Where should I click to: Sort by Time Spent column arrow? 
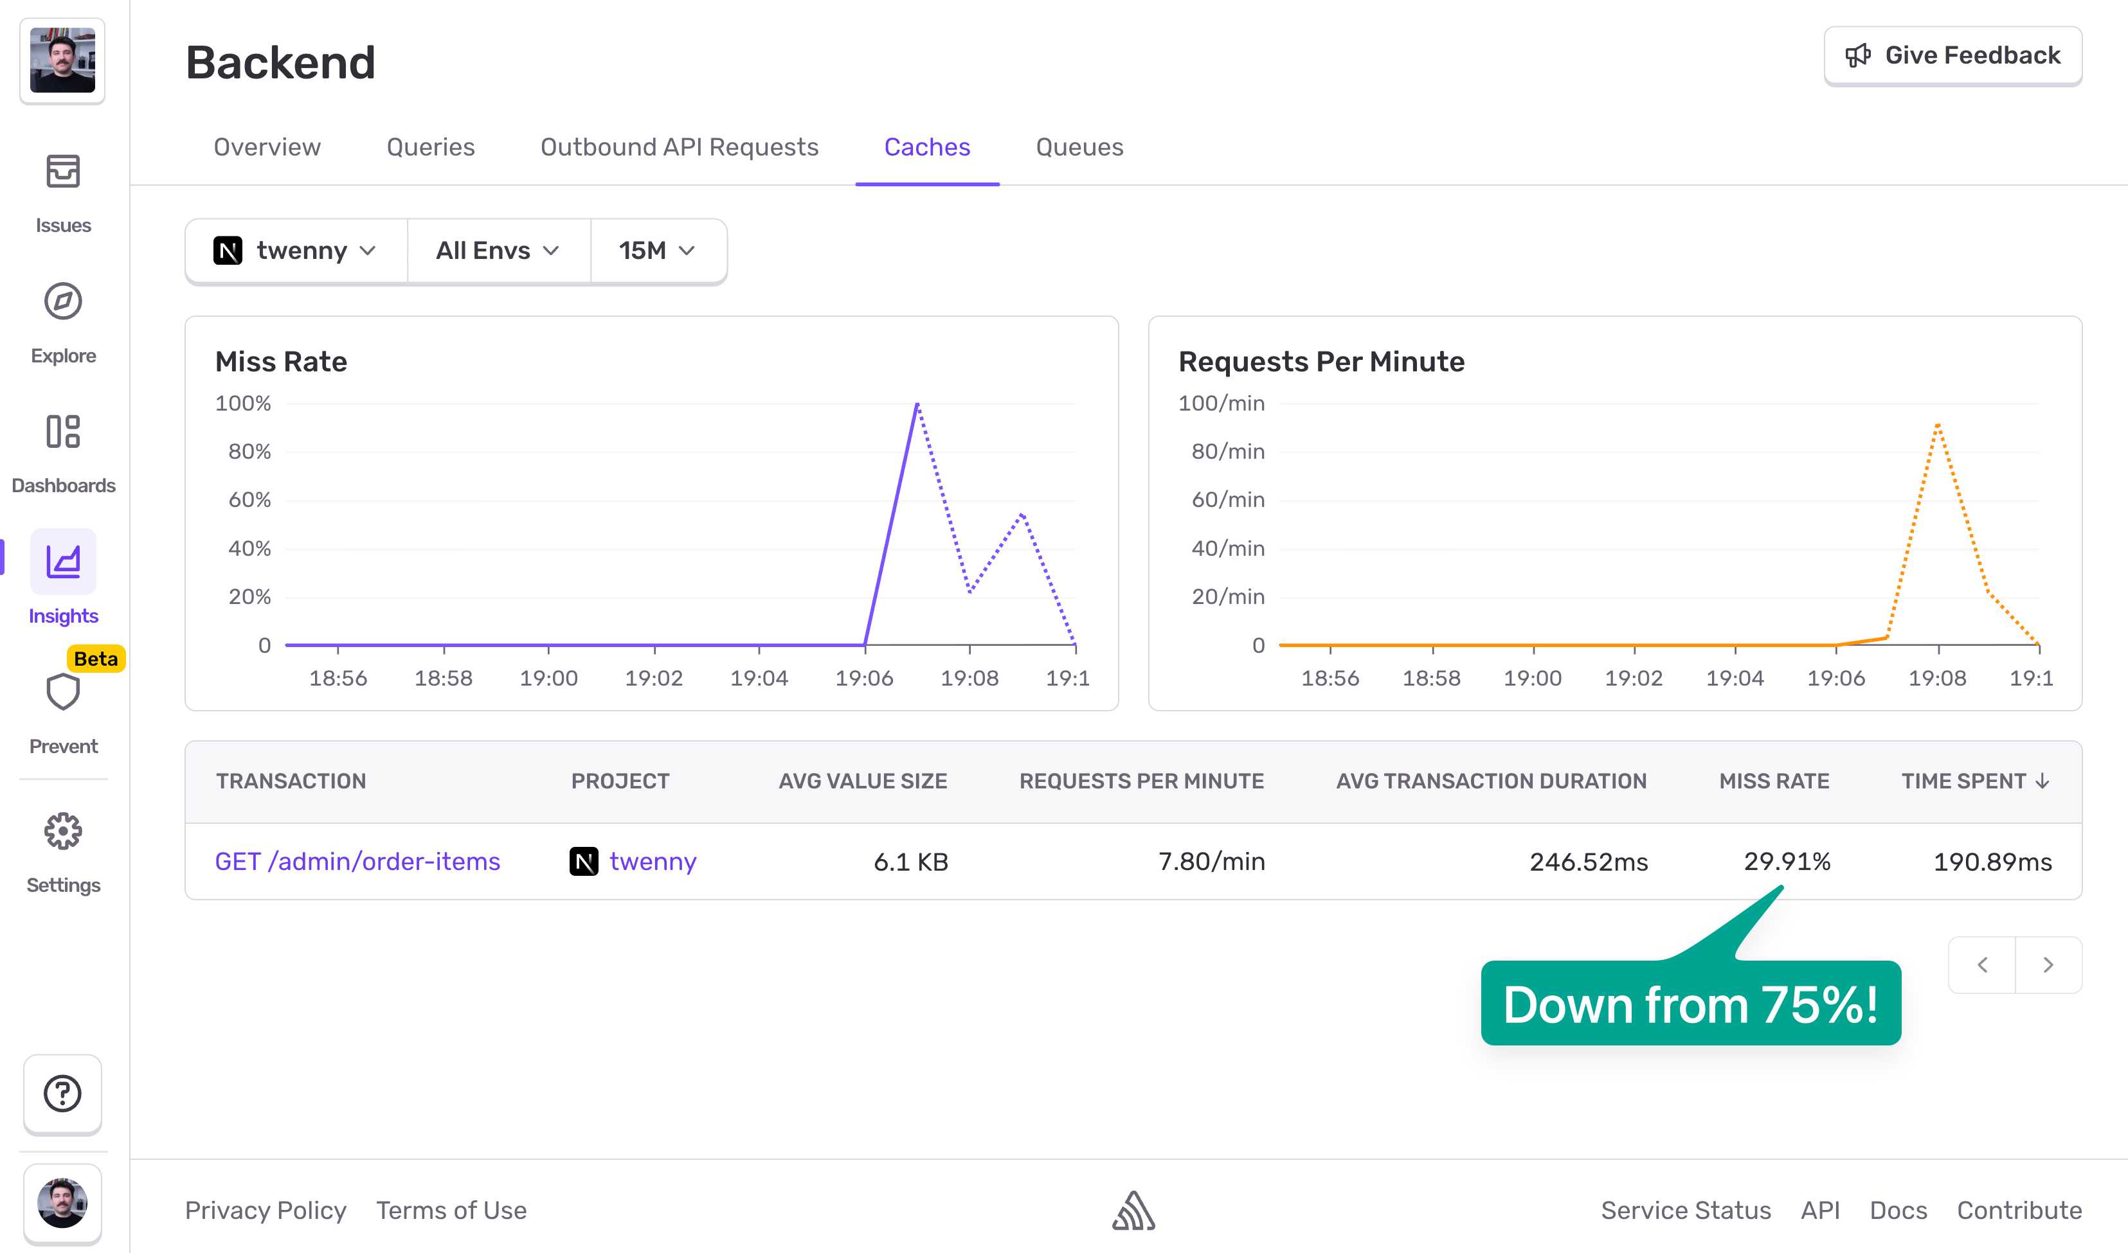(2044, 781)
